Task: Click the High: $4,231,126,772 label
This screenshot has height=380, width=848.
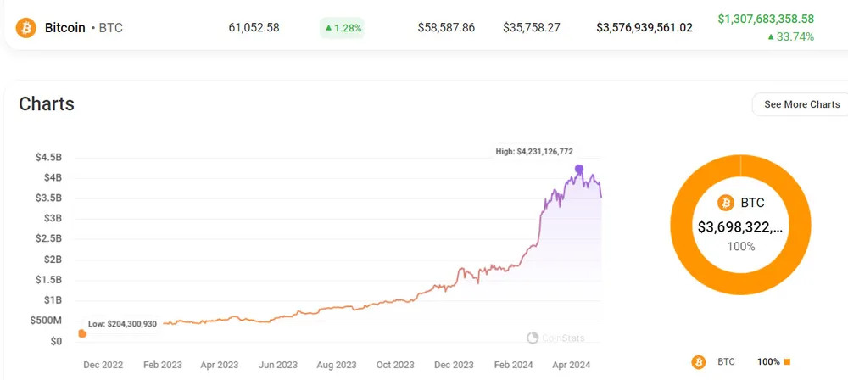Action: point(546,152)
